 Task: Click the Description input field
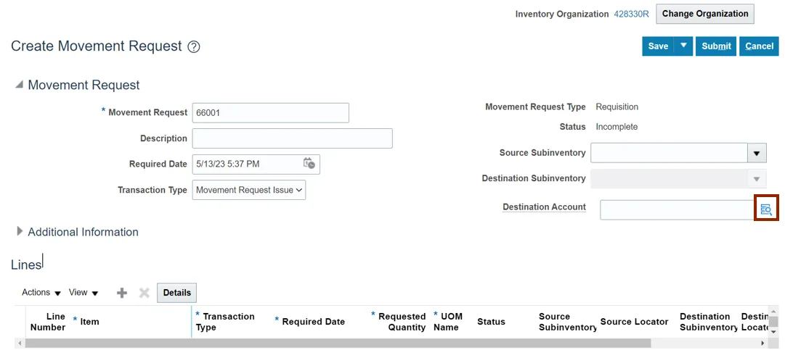[x=292, y=138]
